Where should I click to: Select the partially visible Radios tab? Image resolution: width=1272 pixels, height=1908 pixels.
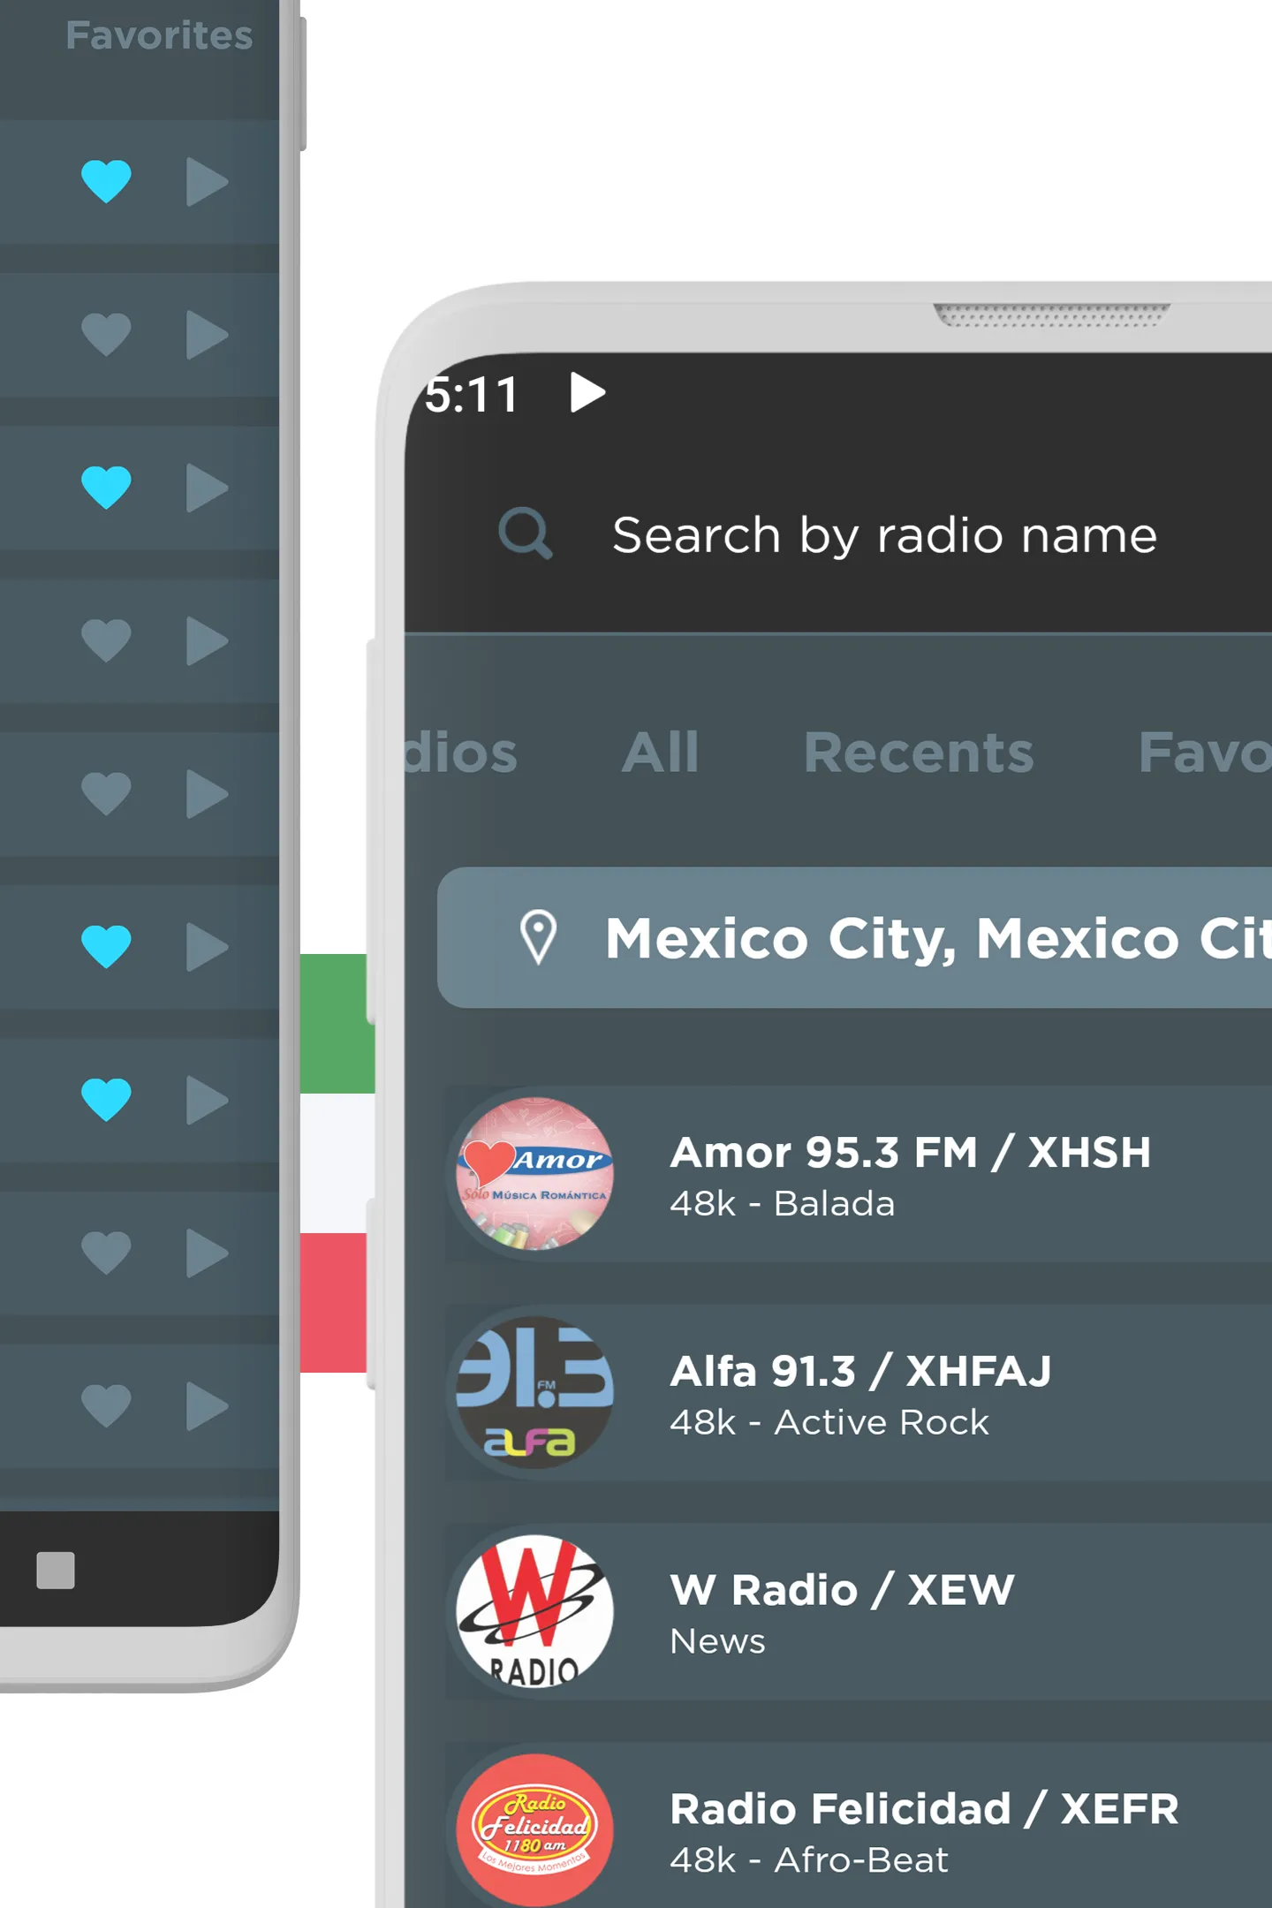[461, 753]
